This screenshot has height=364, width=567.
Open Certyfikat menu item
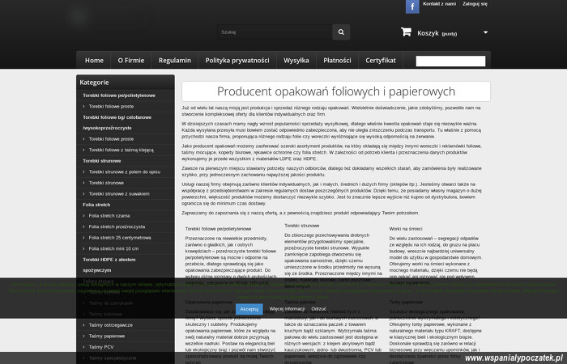(x=381, y=61)
